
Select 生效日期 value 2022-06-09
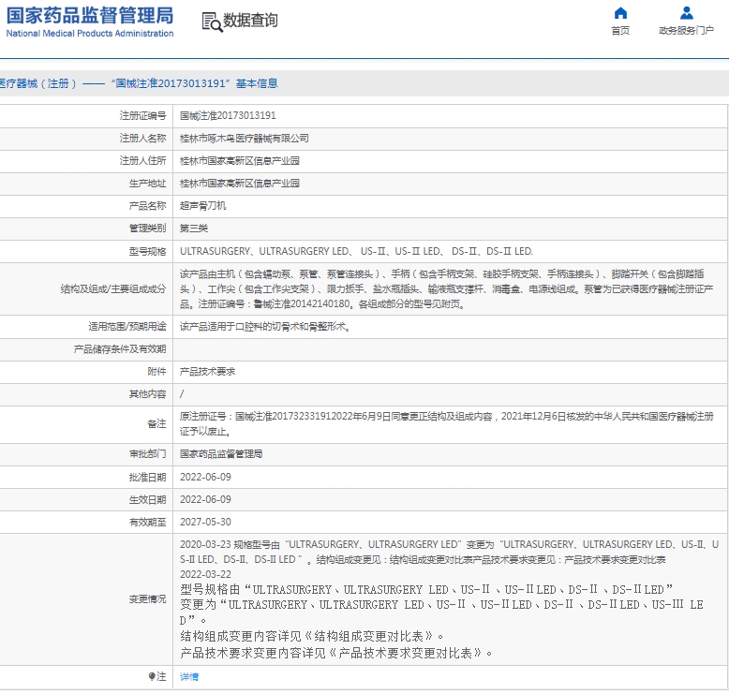click(205, 500)
